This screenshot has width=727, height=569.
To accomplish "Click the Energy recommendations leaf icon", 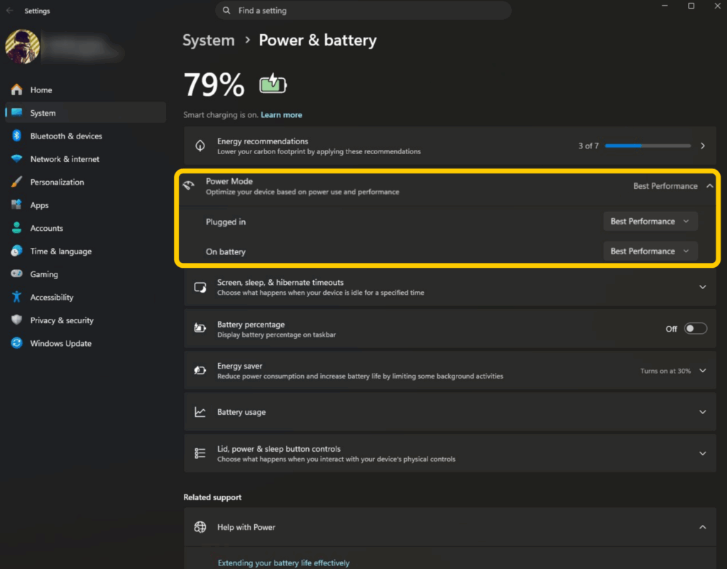I will point(199,146).
